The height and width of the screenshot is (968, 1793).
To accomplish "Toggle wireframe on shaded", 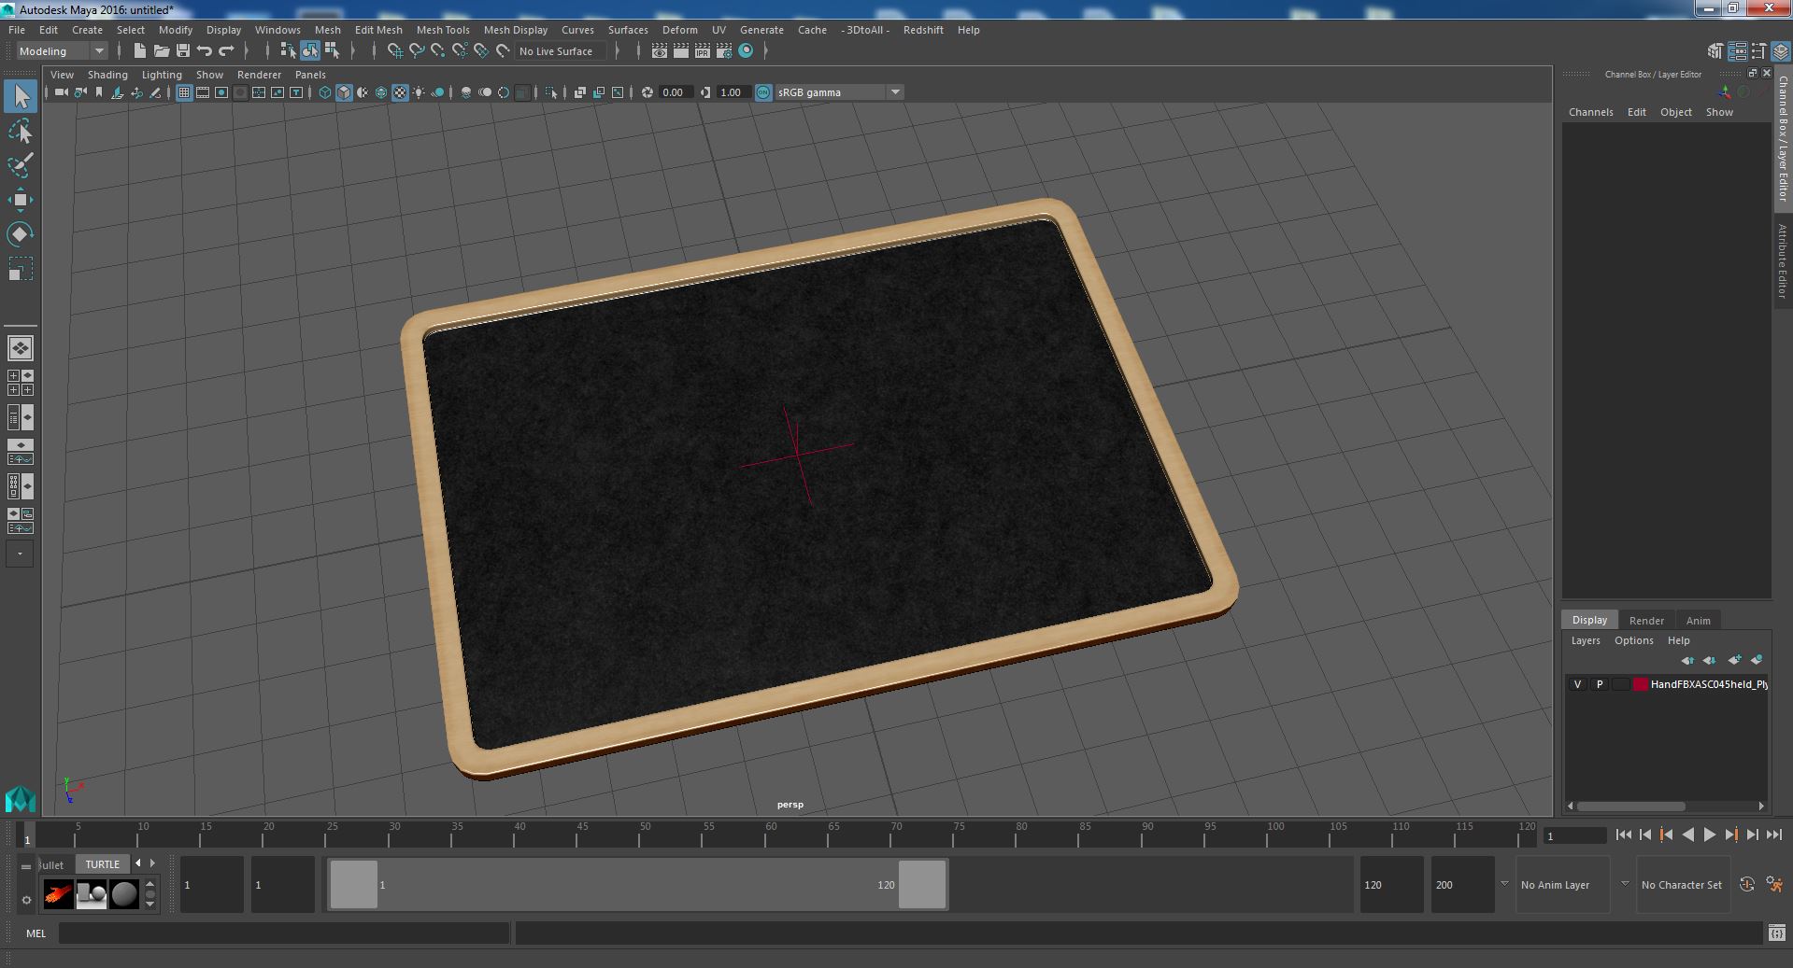I will tap(381, 92).
